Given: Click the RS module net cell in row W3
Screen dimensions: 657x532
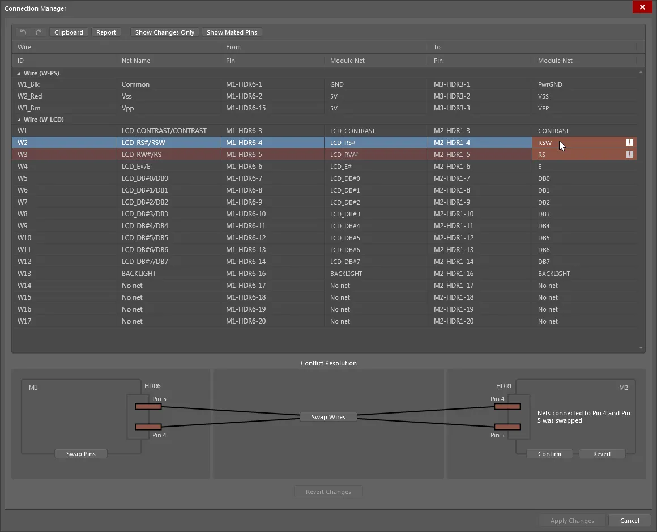Looking at the screenshot, I should coord(584,154).
